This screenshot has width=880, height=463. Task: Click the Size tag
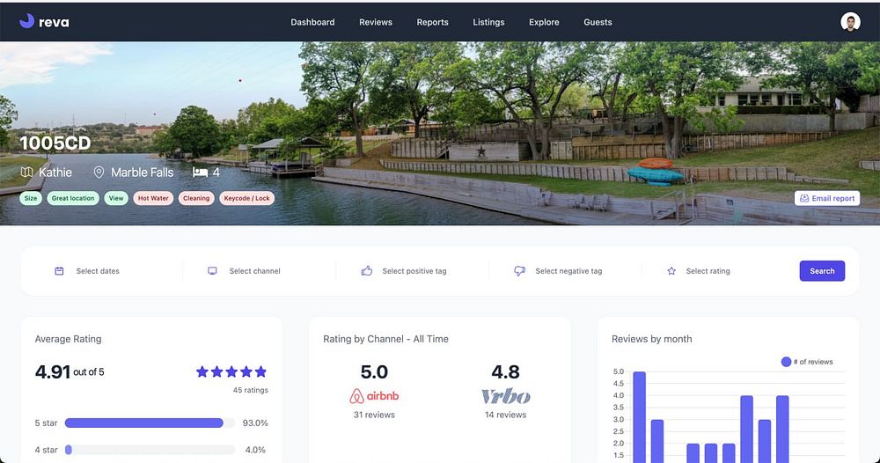click(31, 198)
